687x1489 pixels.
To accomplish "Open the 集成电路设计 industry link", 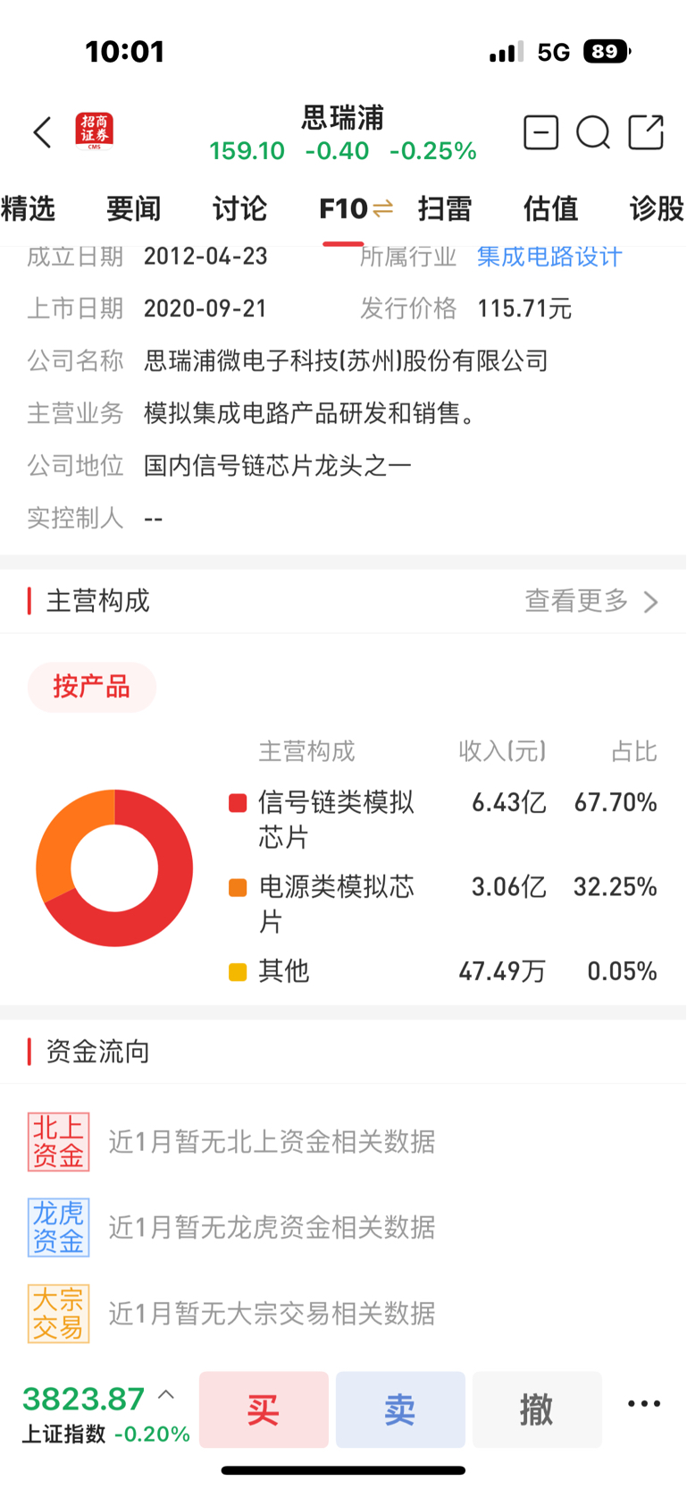I will (x=549, y=257).
